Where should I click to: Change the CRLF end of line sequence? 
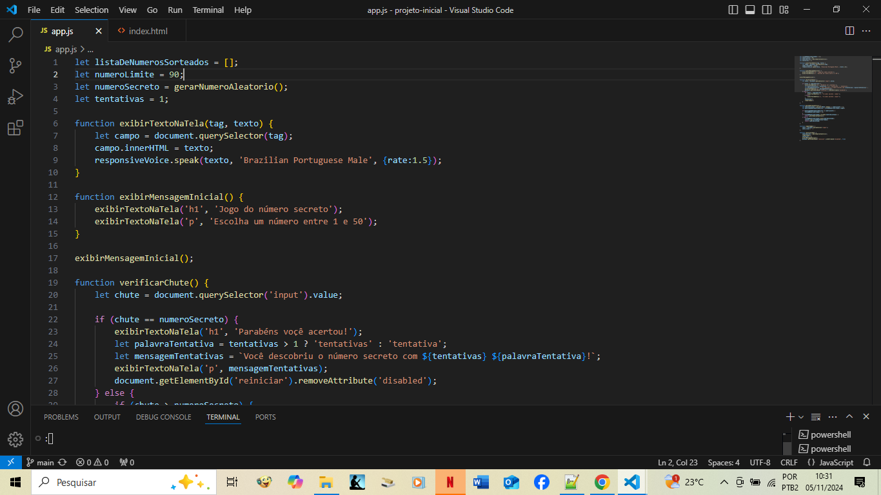(789, 462)
